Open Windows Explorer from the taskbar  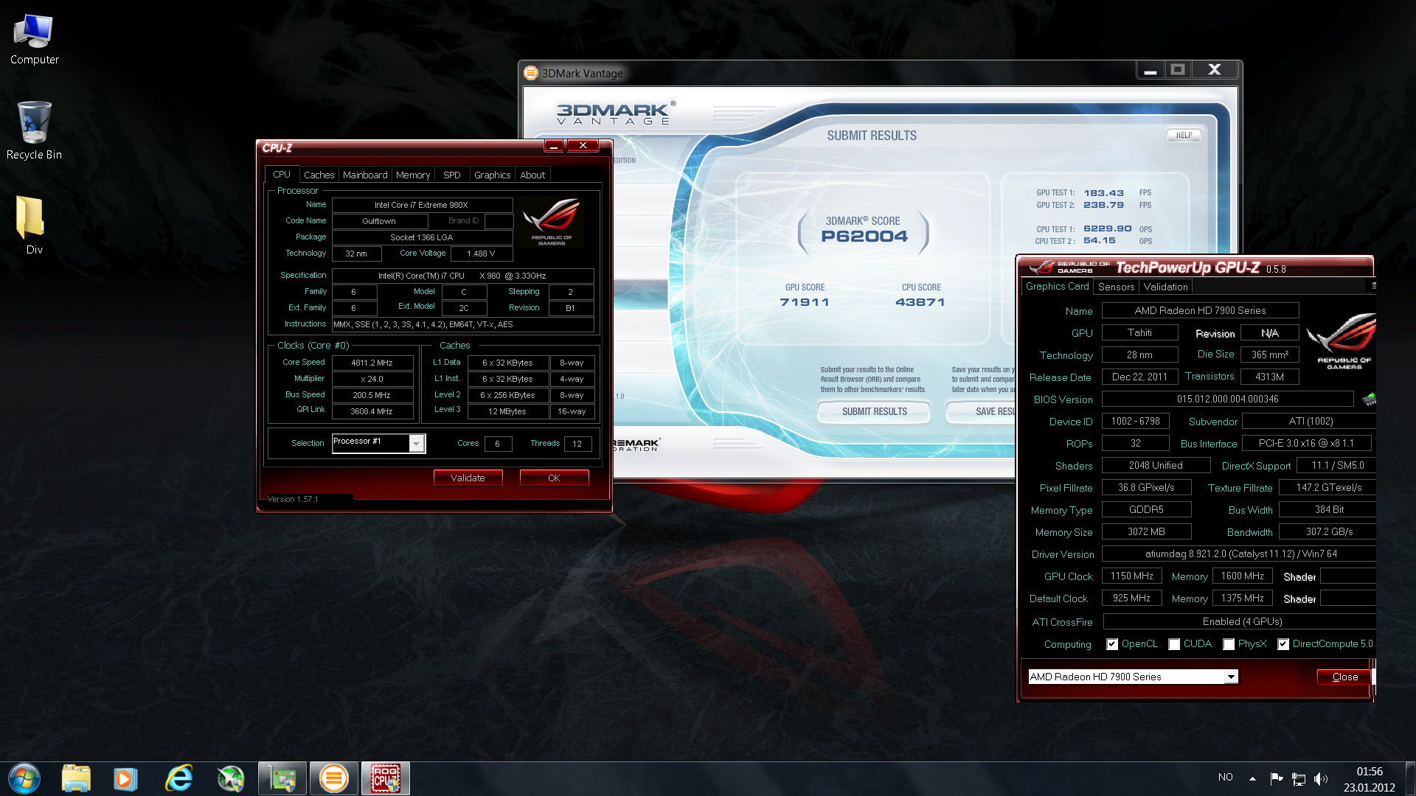coord(76,778)
